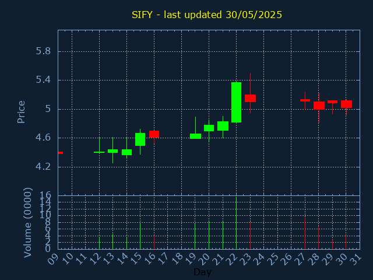This screenshot has width=373, height=280.
Task: Click the day 09 tick label
Action: tap(54, 259)
